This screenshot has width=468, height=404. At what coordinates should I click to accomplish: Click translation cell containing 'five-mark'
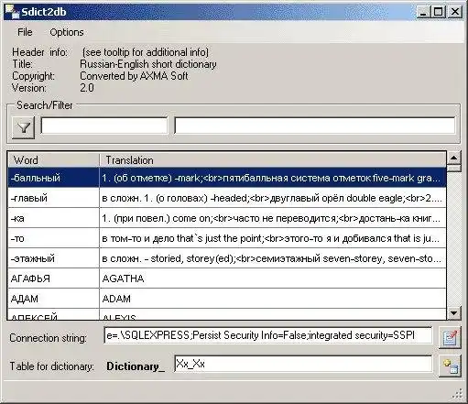coord(273,178)
